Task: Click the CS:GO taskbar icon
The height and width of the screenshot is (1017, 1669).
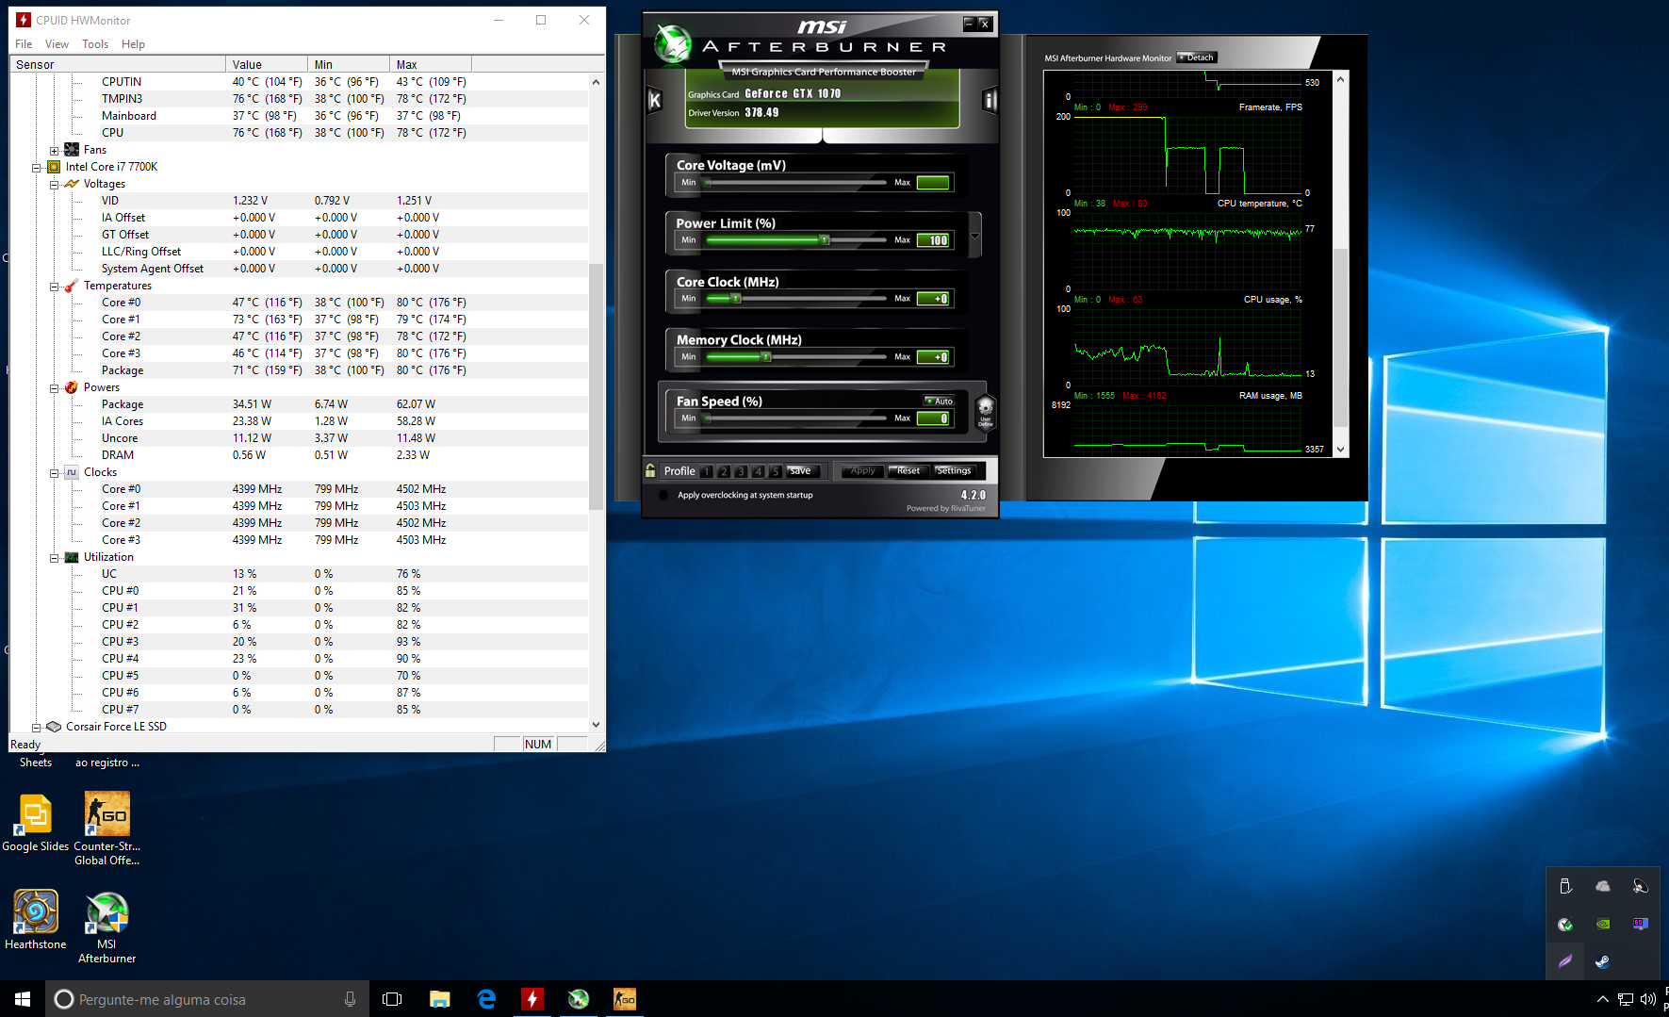Action: 625,999
